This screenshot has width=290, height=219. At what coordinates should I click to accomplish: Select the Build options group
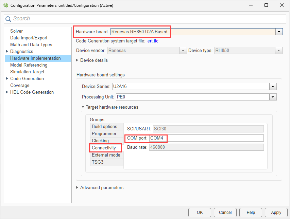(x=104, y=127)
